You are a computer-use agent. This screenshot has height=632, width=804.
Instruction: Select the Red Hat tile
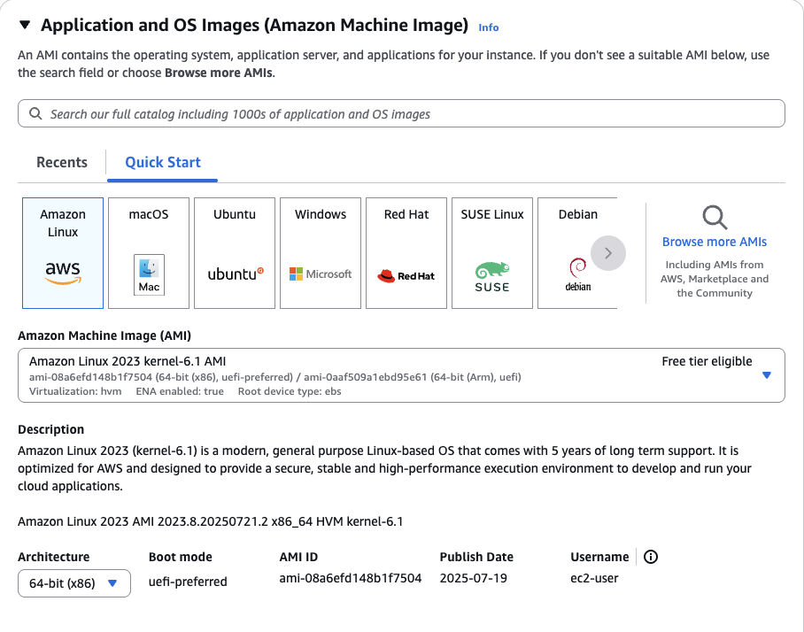(406, 253)
